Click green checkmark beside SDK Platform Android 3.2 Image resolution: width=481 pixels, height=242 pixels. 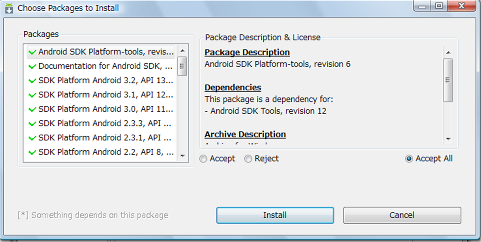33,81
